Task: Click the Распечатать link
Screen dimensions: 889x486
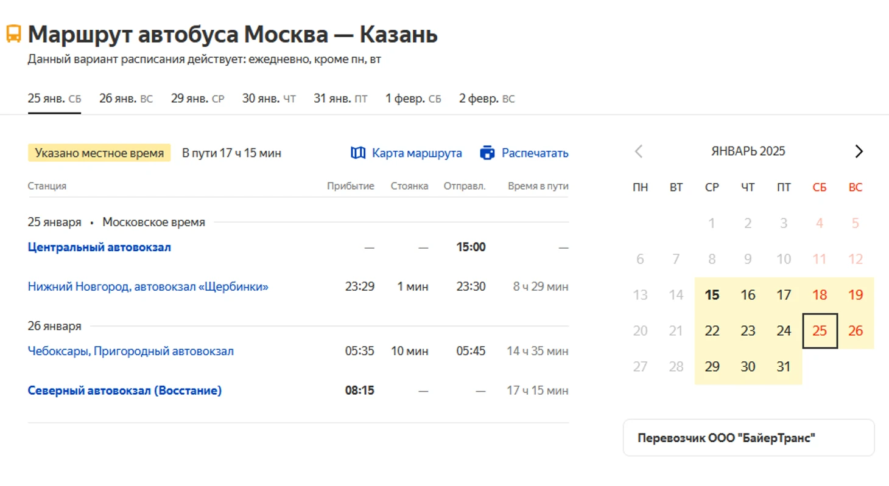Action: [535, 153]
